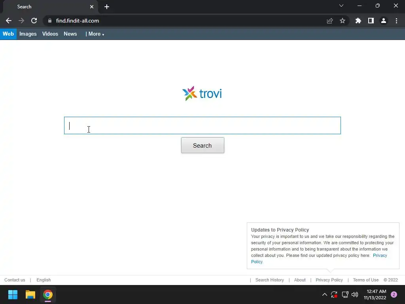Go back to previous page
The width and height of the screenshot is (405, 304).
tap(9, 21)
